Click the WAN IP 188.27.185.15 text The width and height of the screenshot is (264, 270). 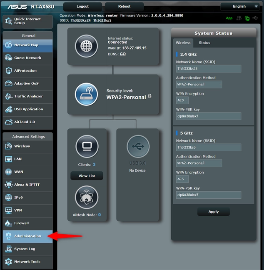134,48
